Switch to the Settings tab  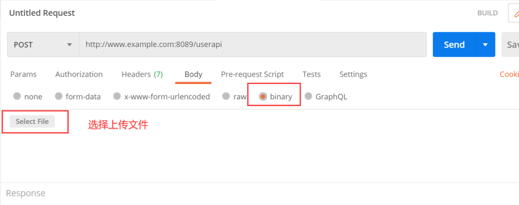[x=353, y=74]
